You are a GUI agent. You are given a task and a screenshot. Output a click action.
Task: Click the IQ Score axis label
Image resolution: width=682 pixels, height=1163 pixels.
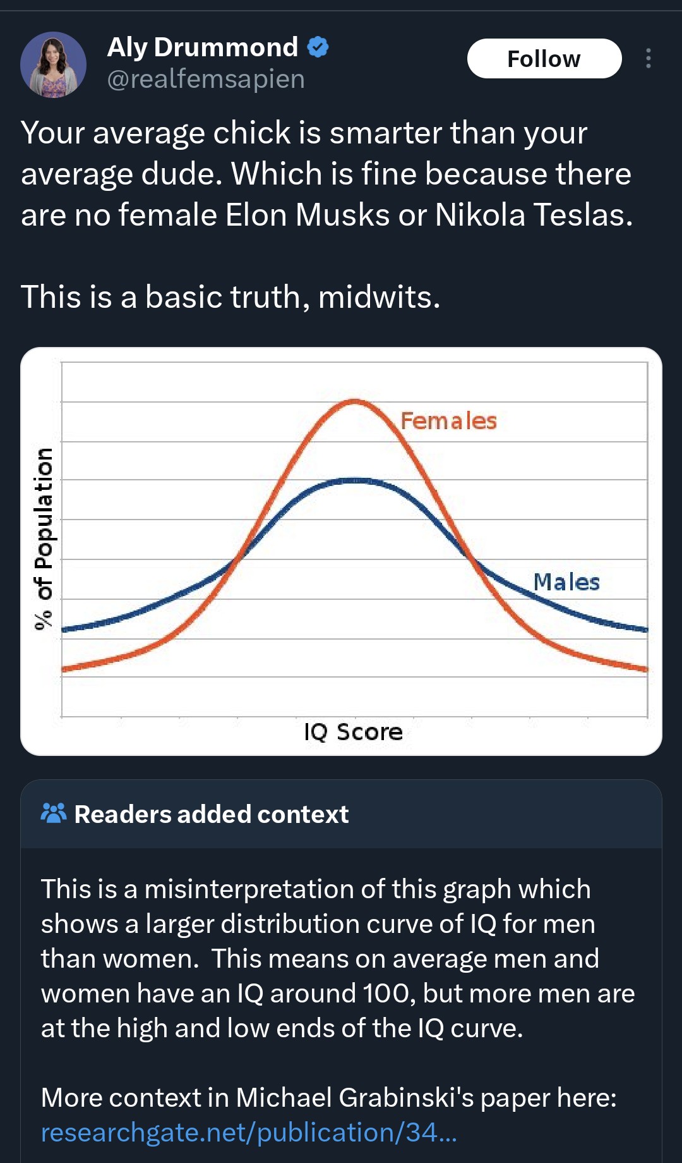pos(353,732)
